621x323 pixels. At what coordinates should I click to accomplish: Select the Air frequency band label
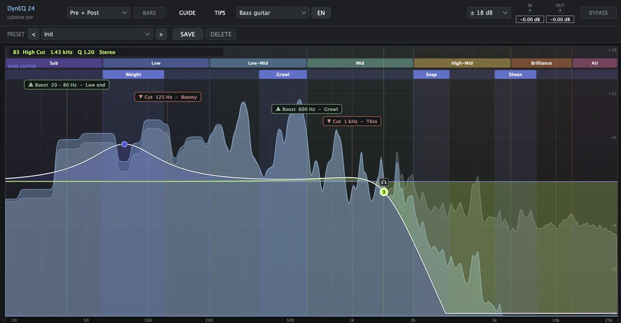click(x=595, y=63)
